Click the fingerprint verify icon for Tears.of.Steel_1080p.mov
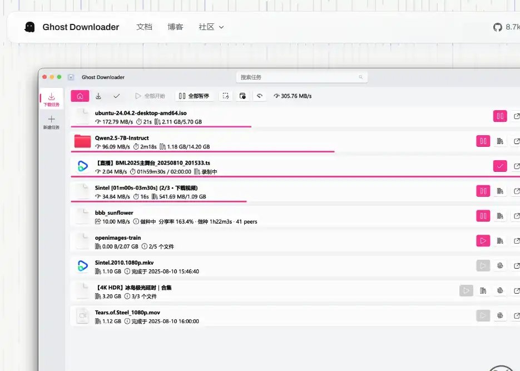Viewport: 520px width, 371px height. click(x=500, y=315)
